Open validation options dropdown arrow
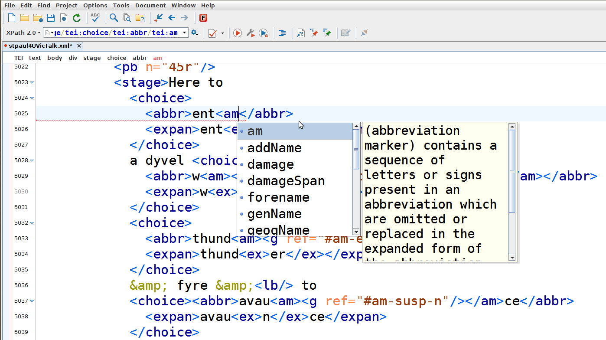 (222, 33)
